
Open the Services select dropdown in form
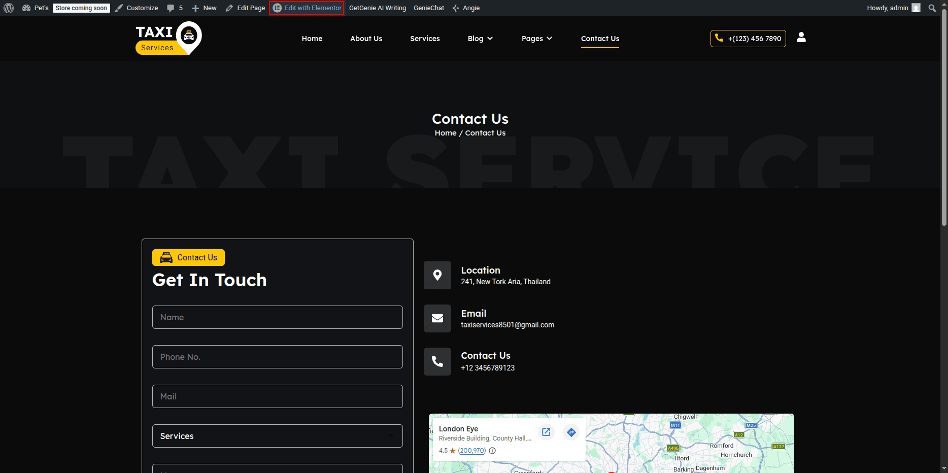pos(278,436)
